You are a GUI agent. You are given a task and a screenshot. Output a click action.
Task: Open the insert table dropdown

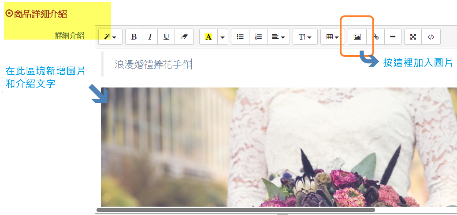(333, 36)
